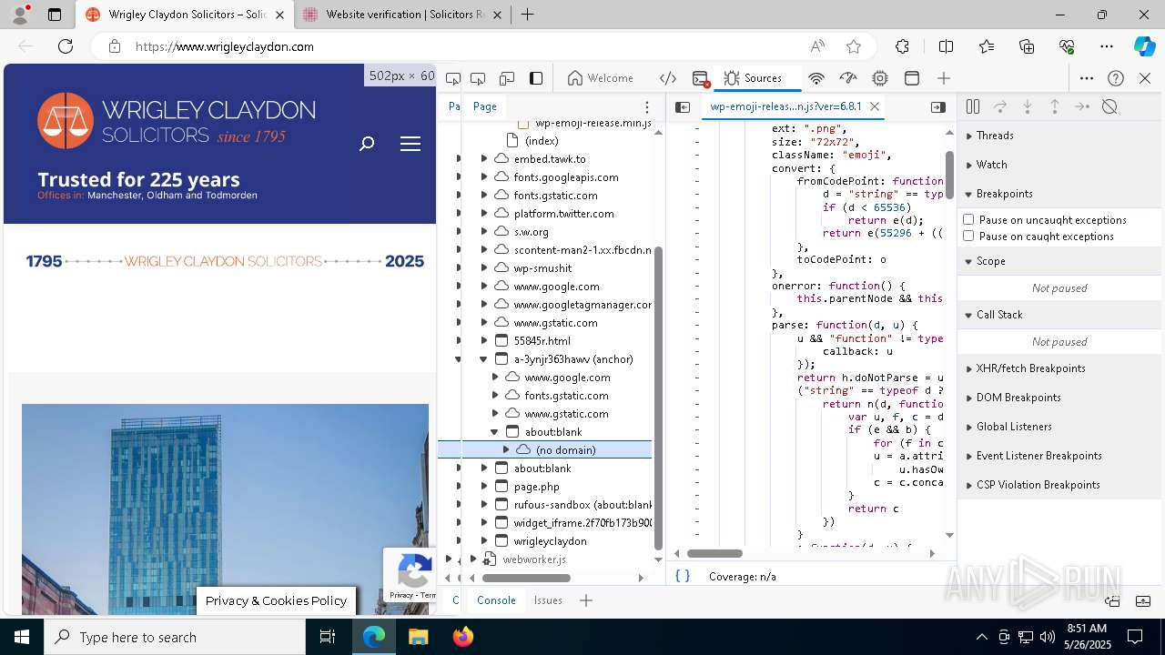Open the Issues drawer tab
1165x655 pixels.
548,600
